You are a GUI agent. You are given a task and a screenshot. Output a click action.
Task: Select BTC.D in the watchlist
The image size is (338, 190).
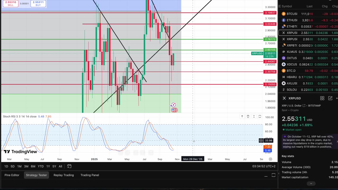tap(308, 71)
